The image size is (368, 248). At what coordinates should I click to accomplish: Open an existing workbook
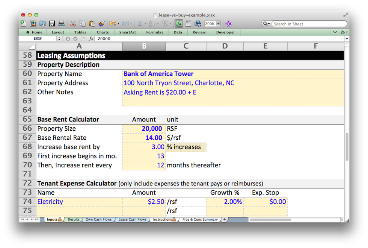(x=42, y=23)
